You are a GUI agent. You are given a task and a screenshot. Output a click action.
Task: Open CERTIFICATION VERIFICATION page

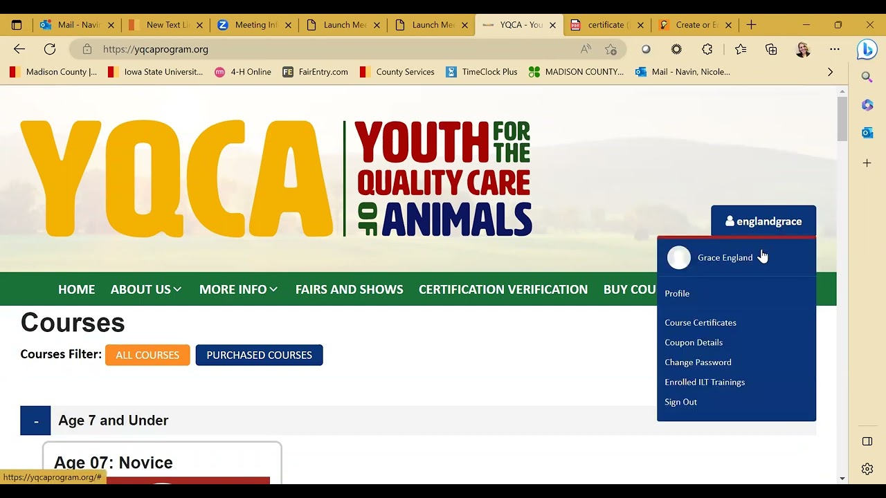click(x=503, y=289)
